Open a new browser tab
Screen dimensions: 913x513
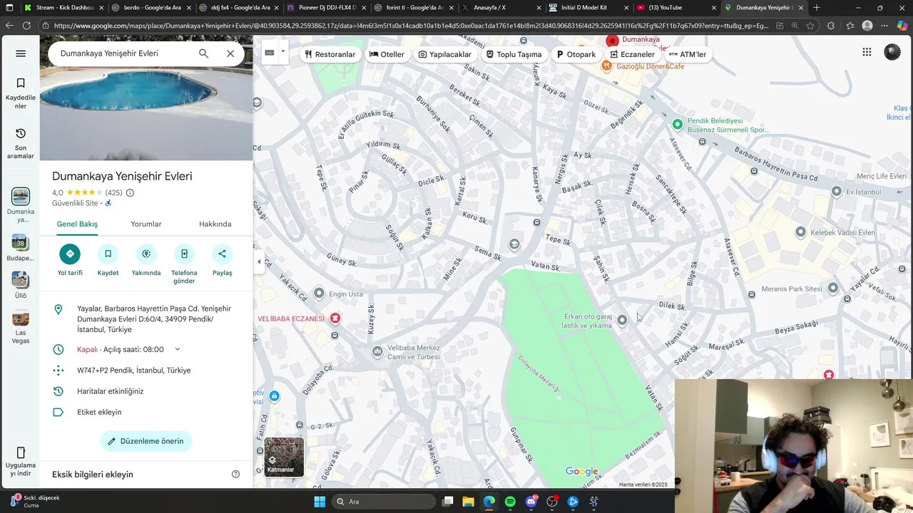click(x=817, y=8)
